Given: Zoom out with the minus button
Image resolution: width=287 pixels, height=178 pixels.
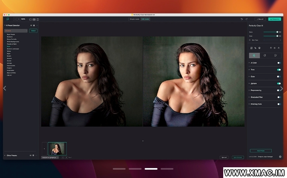Looking at the screenshot, I should pos(15,19).
